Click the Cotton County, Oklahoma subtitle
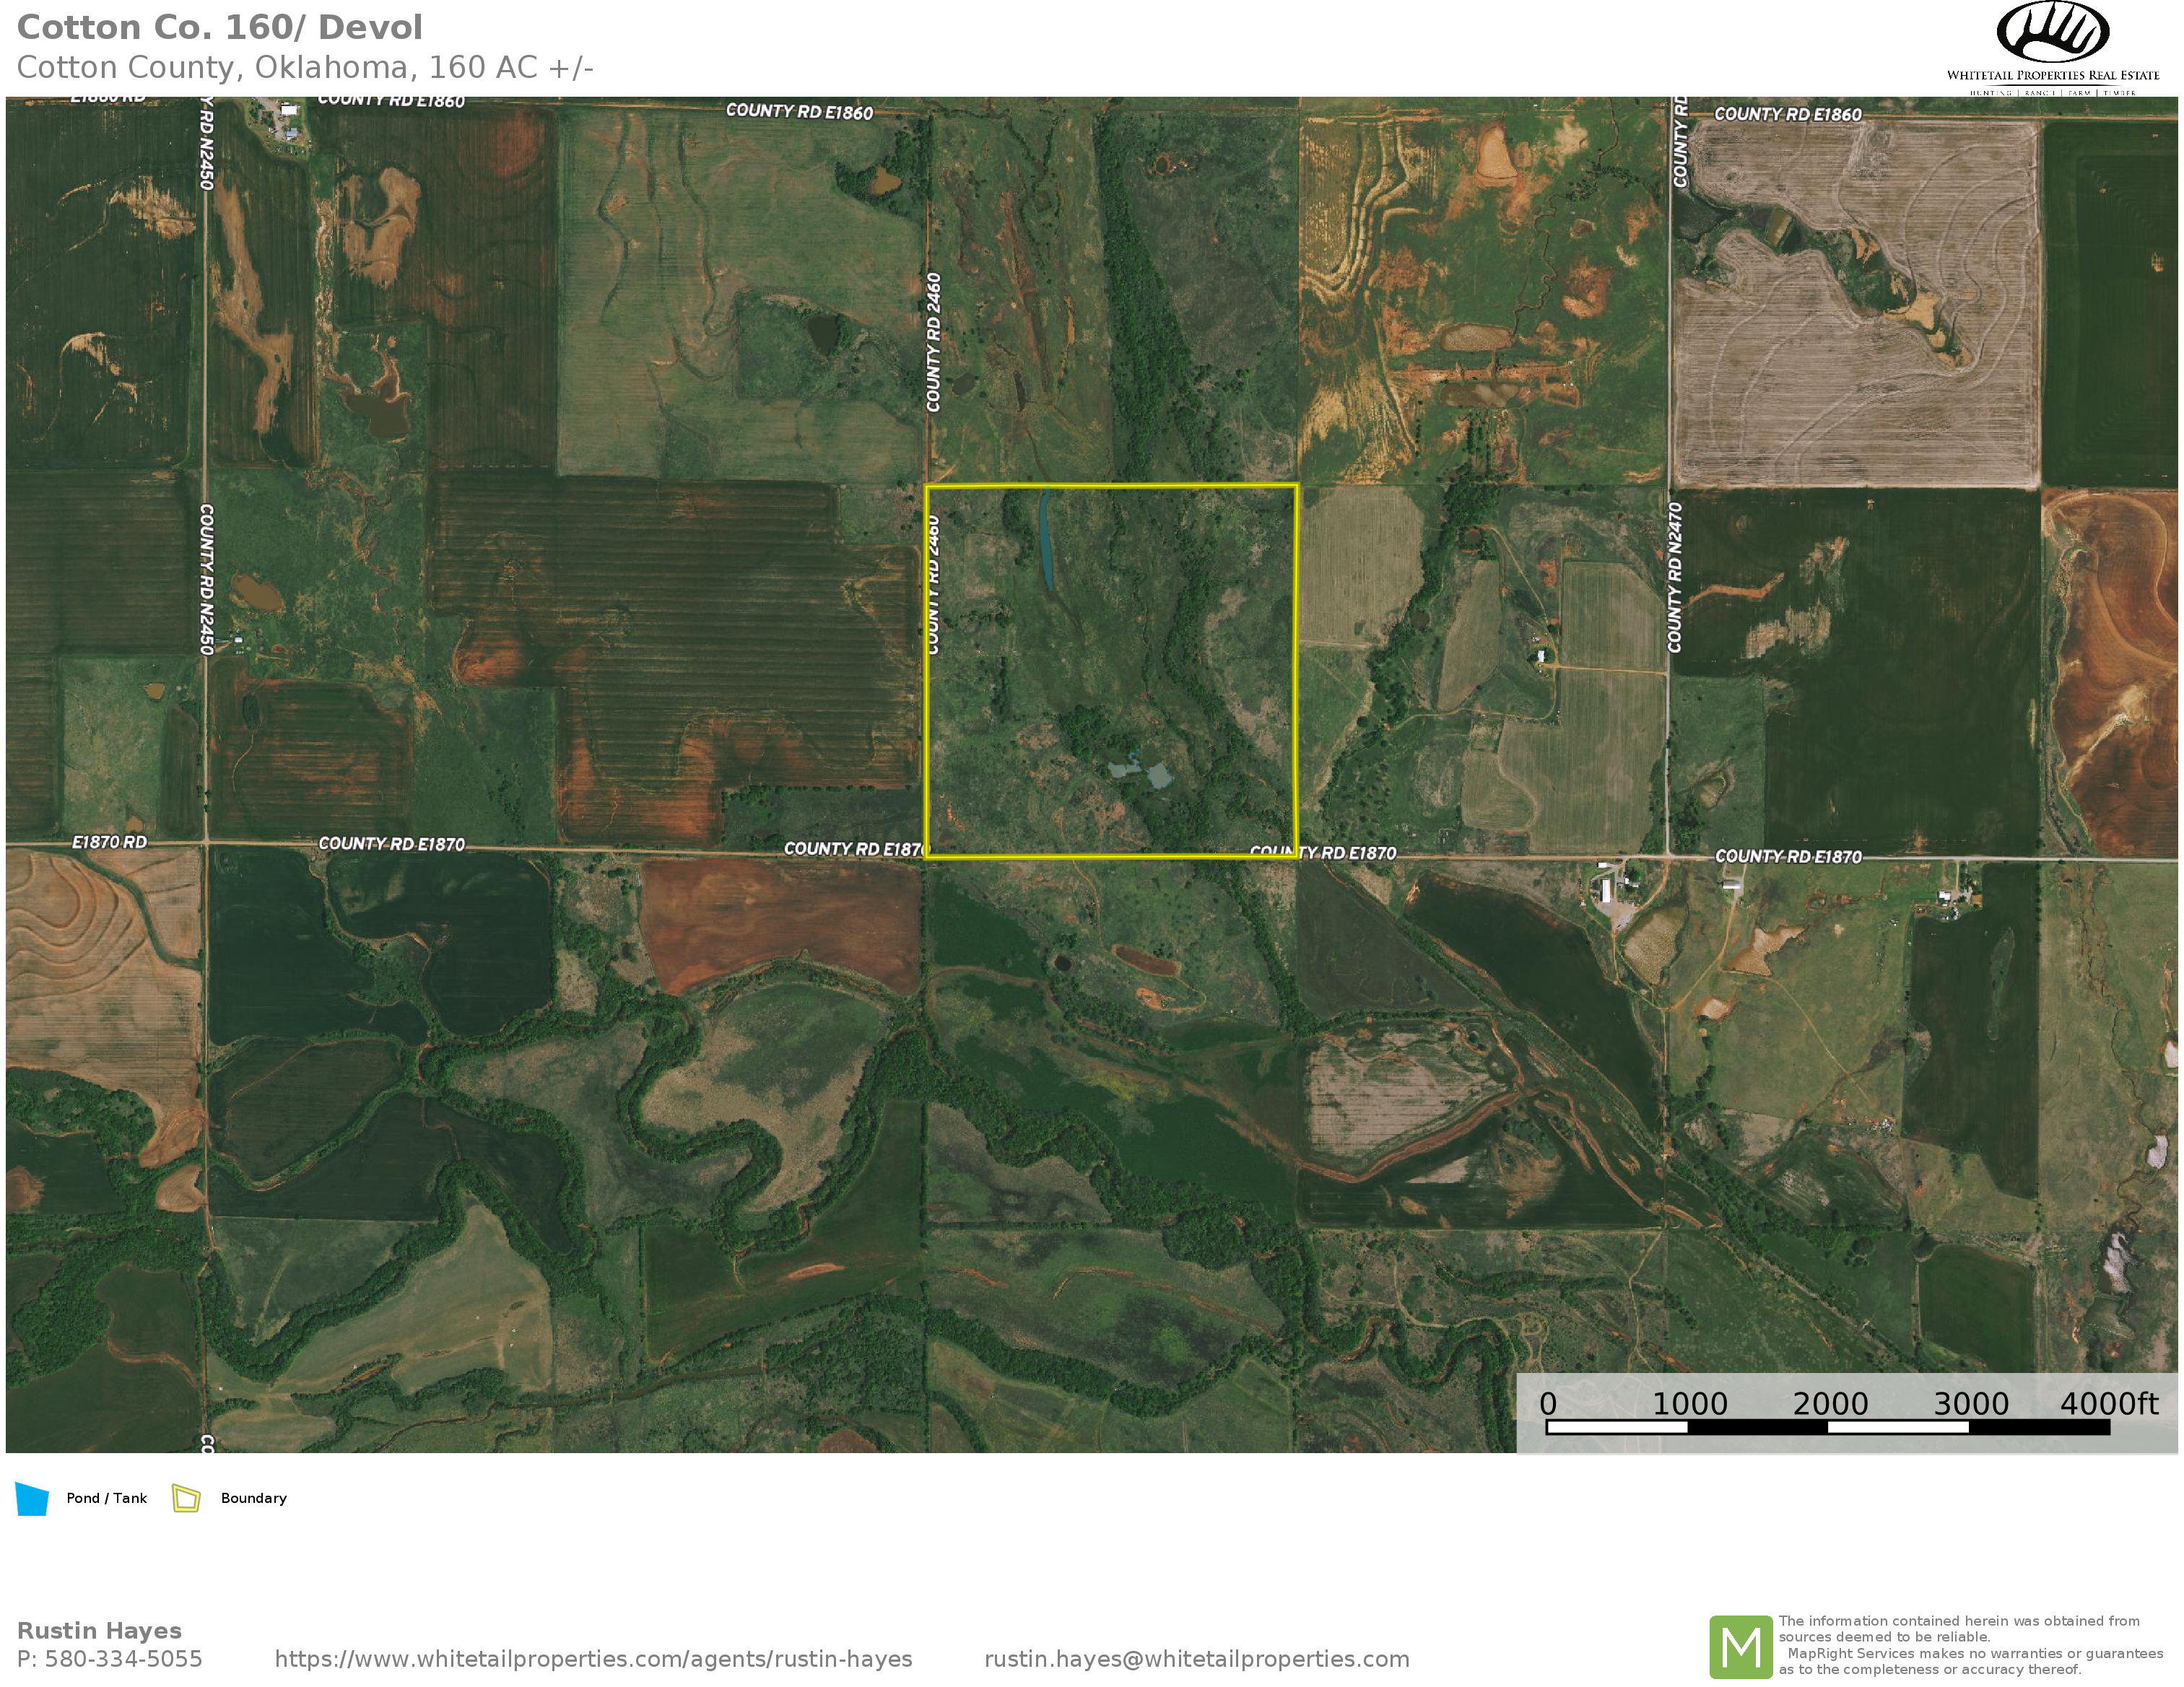Viewport: 2184px width, 1687px height. click(305, 67)
